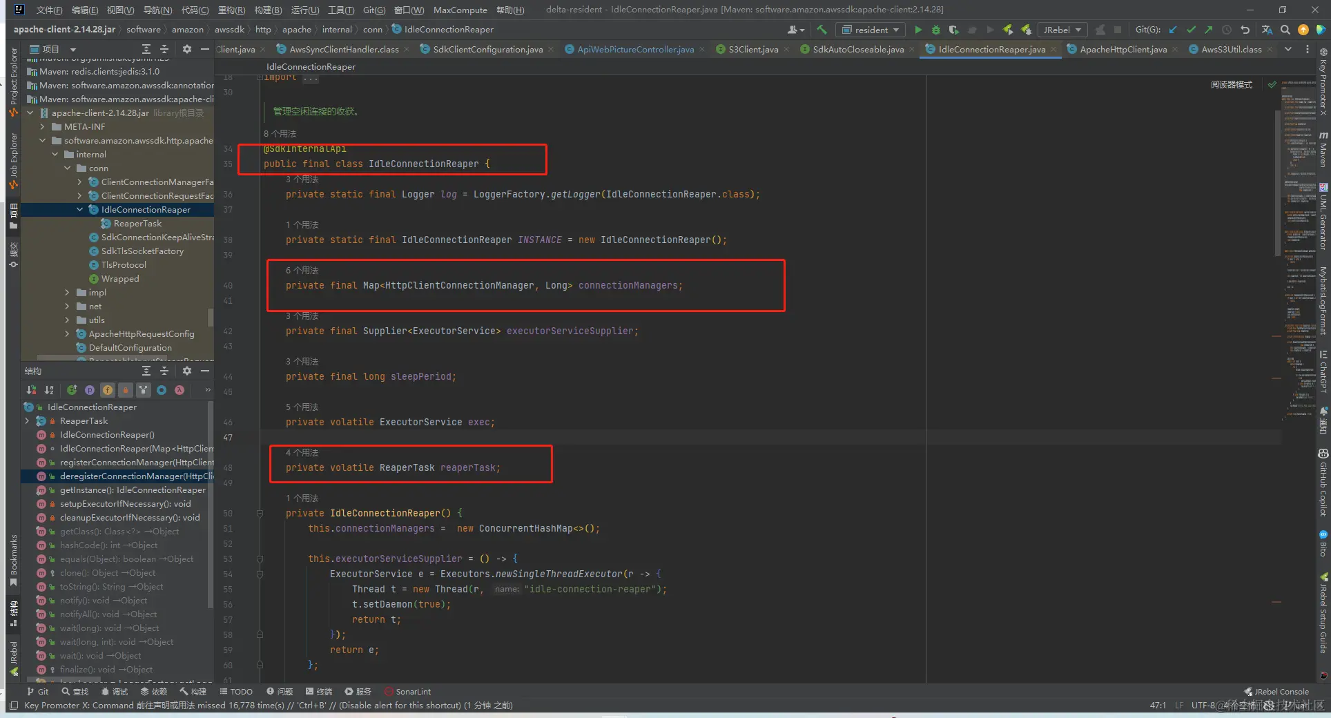Roll back changes with undo arrow icon
The height and width of the screenshot is (718, 1331).
point(1245,30)
